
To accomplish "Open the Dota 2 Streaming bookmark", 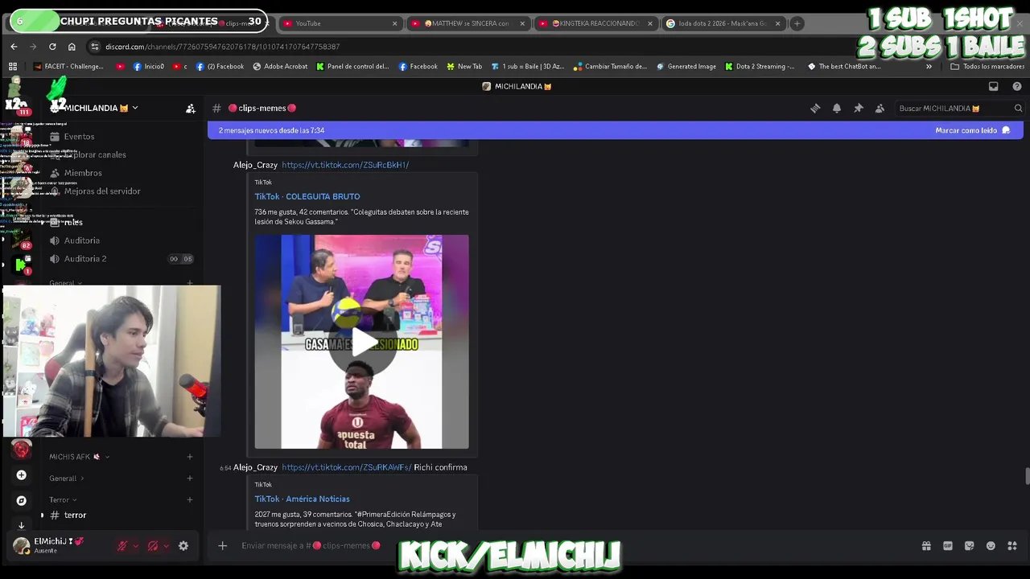I will point(760,67).
